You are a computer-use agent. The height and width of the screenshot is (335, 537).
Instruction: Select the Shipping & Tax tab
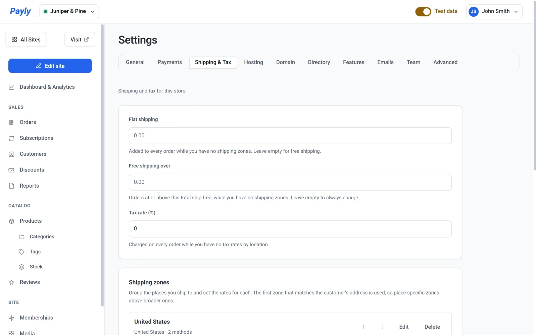[213, 62]
